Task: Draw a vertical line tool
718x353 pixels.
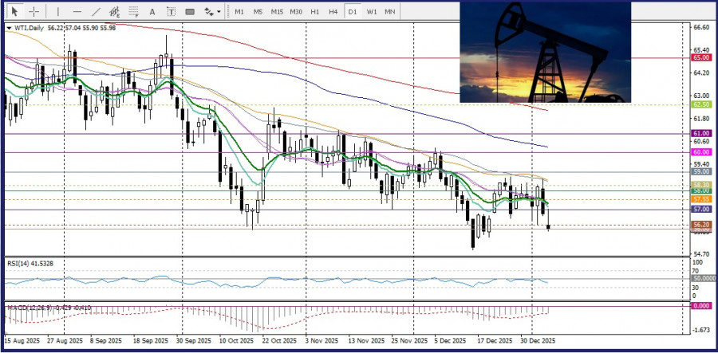Action: tap(57, 12)
